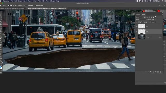
Task: Delete layer via trash icon
Action: tap(160, 72)
